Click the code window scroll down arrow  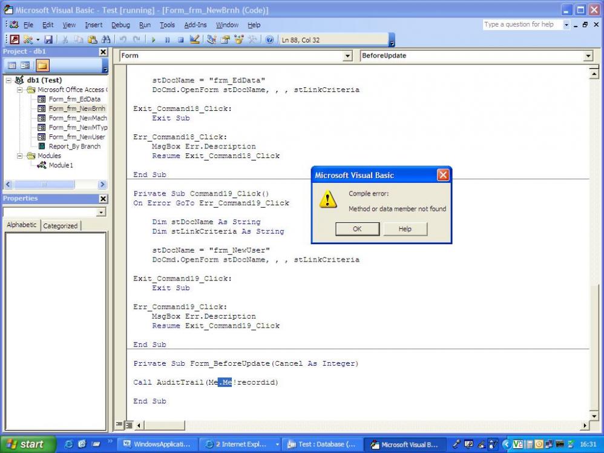(594, 416)
